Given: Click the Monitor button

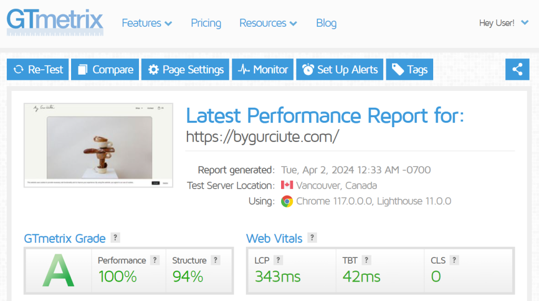Looking at the screenshot, I should [x=263, y=69].
